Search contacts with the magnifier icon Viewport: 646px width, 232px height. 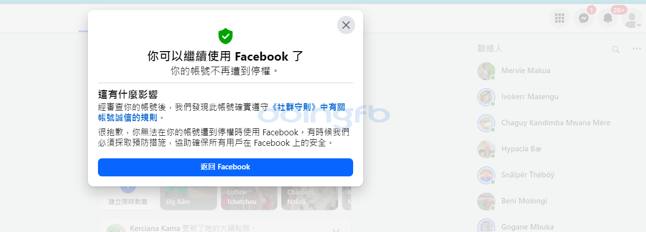click(615, 49)
